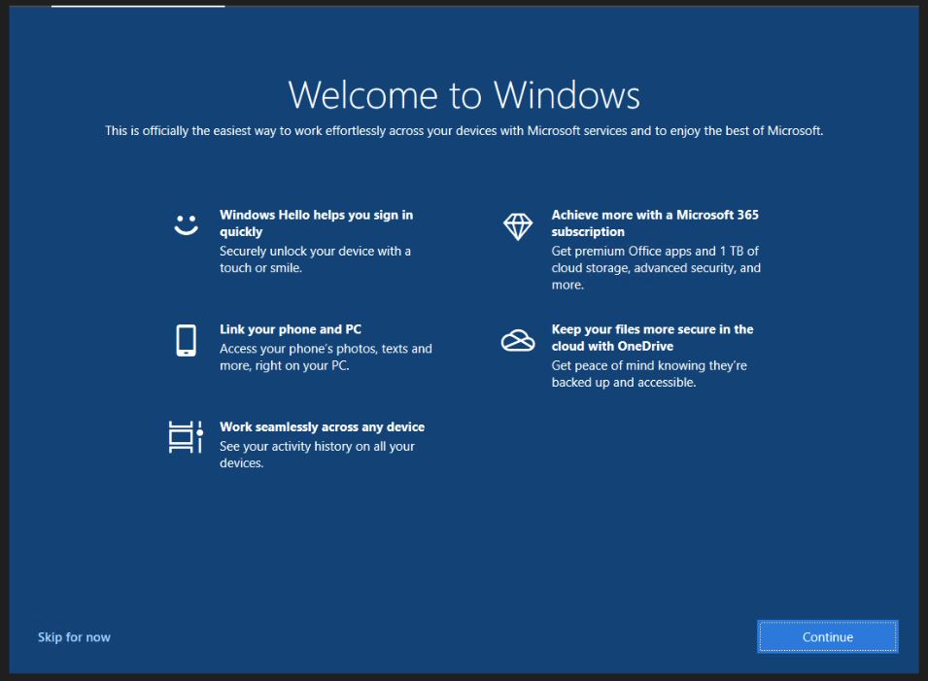
Task: Click the subtitle 'This is officially the easiest way'
Action: (464, 131)
